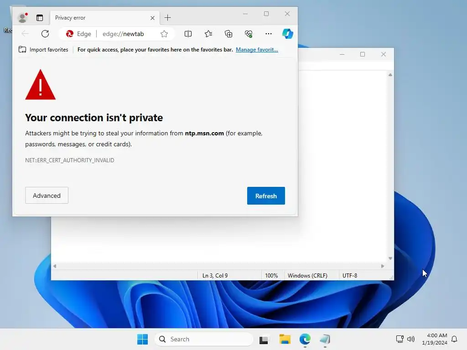The height and width of the screenshot is (350, 467).
Task: Open a new tab with plus button
Action: (168, 18)
